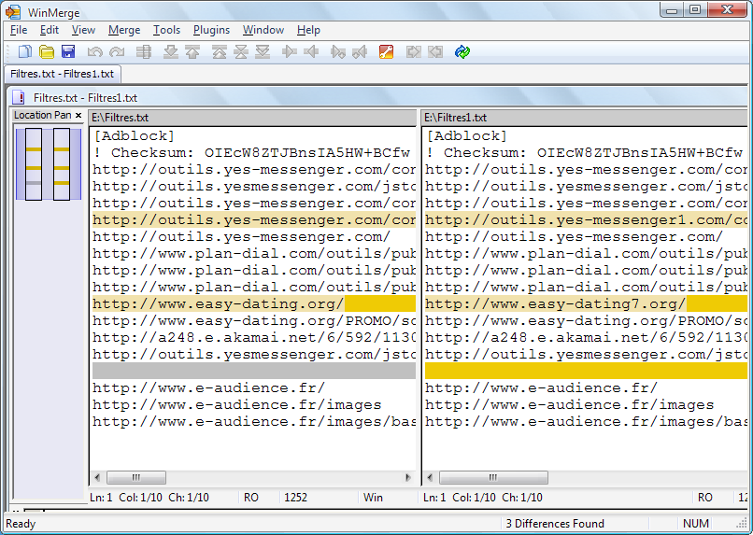Click left pane scrollbar right arrow
This screenshot has height=535, width=753.
coord(408,477)
